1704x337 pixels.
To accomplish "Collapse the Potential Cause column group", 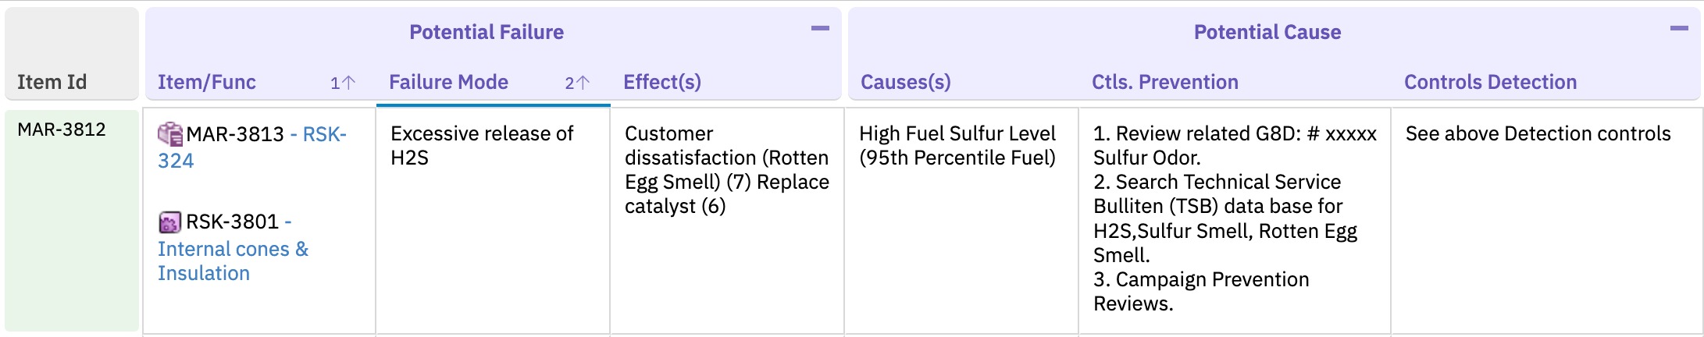I will click(x=1679, y=29).
